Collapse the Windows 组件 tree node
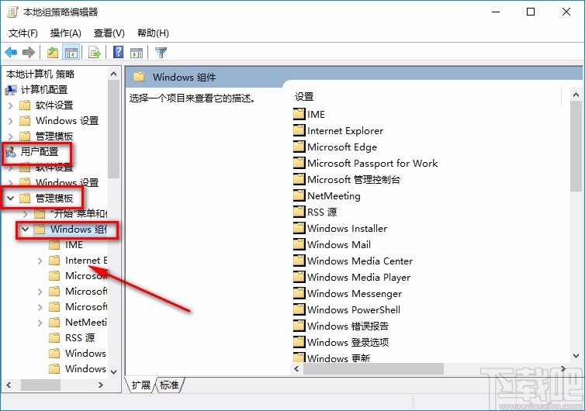Screen dimensions: 585x411 point(26,229)
